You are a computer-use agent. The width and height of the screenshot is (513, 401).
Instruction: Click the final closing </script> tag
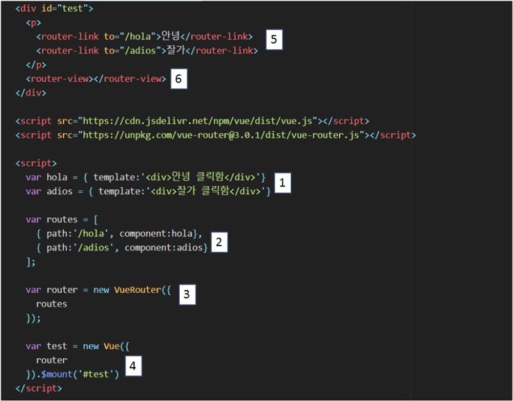pos(39,389)
